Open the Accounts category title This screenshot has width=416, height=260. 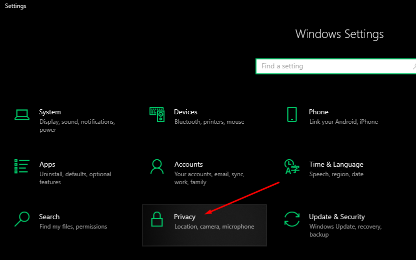(x=188, y=164)
